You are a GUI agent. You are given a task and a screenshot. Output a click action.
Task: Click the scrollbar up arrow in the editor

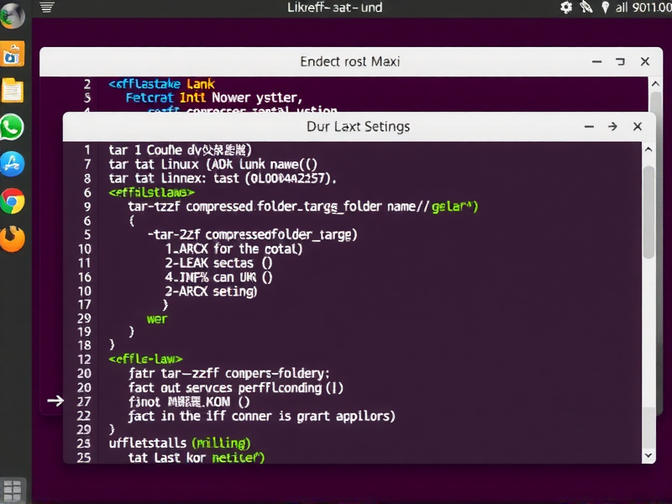648,149
